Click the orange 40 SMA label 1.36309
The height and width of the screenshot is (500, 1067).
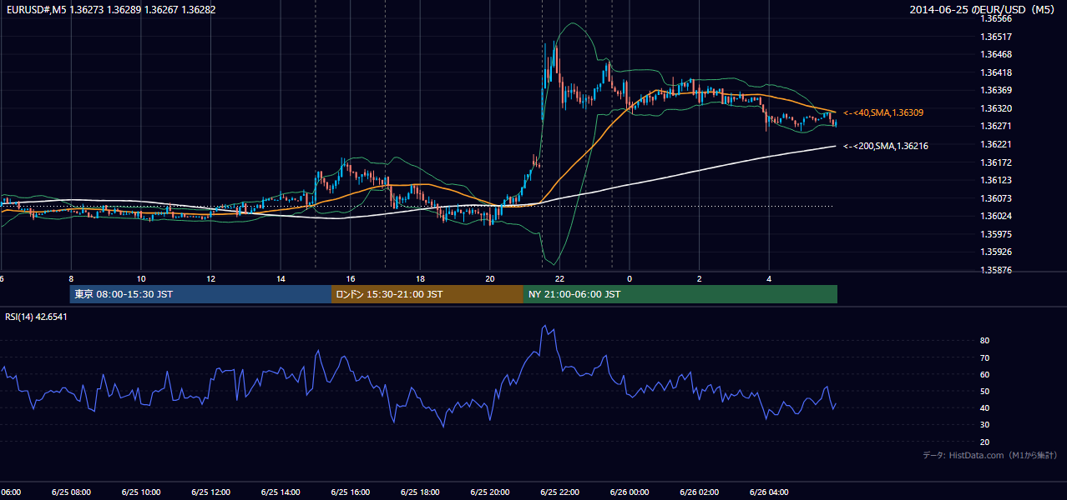[x=883, y=112]
